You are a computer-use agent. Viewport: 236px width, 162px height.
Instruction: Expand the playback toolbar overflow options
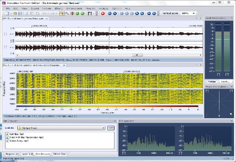coord(158,14)
